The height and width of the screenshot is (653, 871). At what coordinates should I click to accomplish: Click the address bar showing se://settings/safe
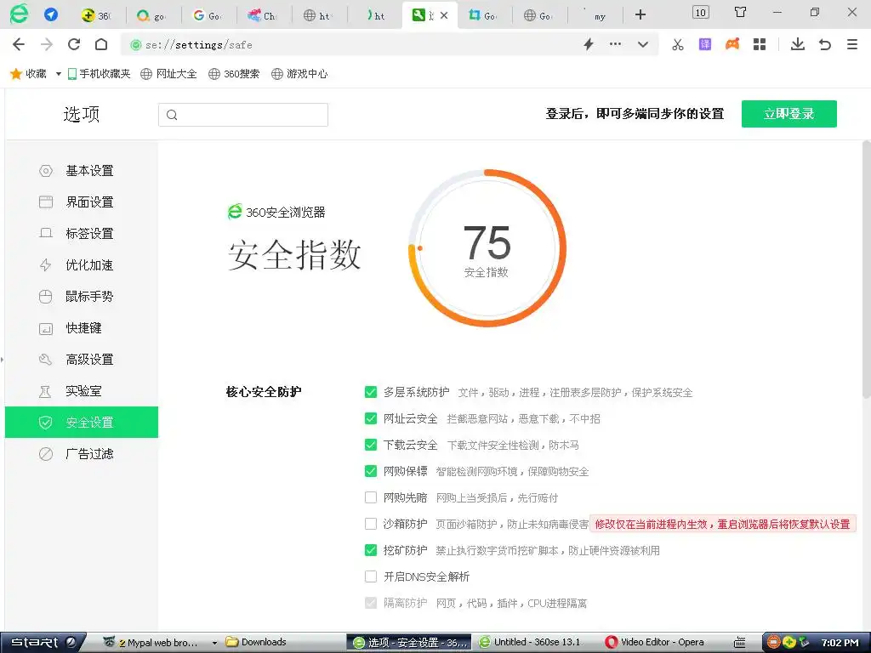click(x=356, y=44)
